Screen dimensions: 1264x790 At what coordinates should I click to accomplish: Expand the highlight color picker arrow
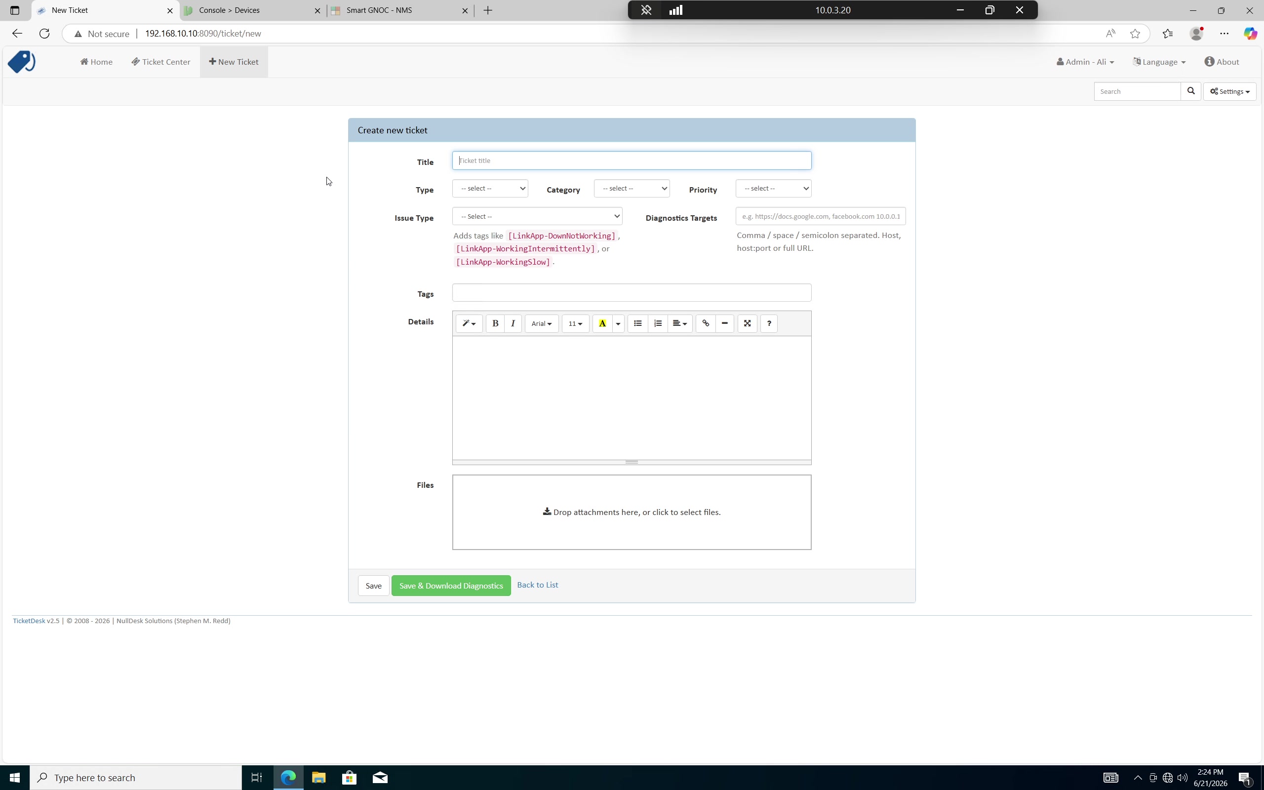618,323
